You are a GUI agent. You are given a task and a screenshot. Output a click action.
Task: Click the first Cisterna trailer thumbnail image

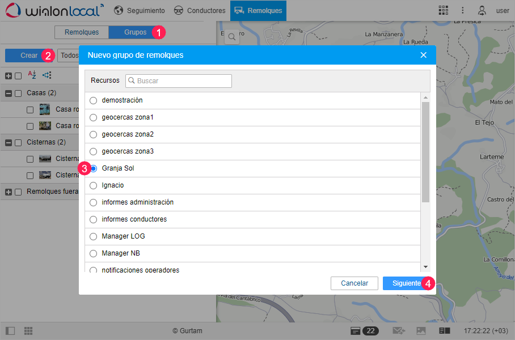(x=45, y=159)
